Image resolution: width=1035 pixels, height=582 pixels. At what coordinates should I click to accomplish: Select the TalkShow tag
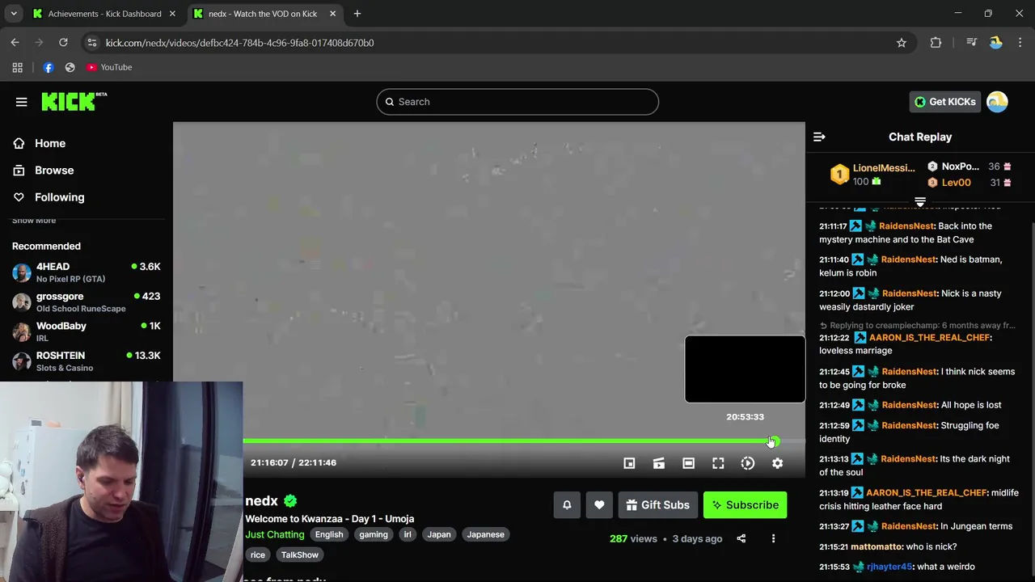click(x=300, y=555)
